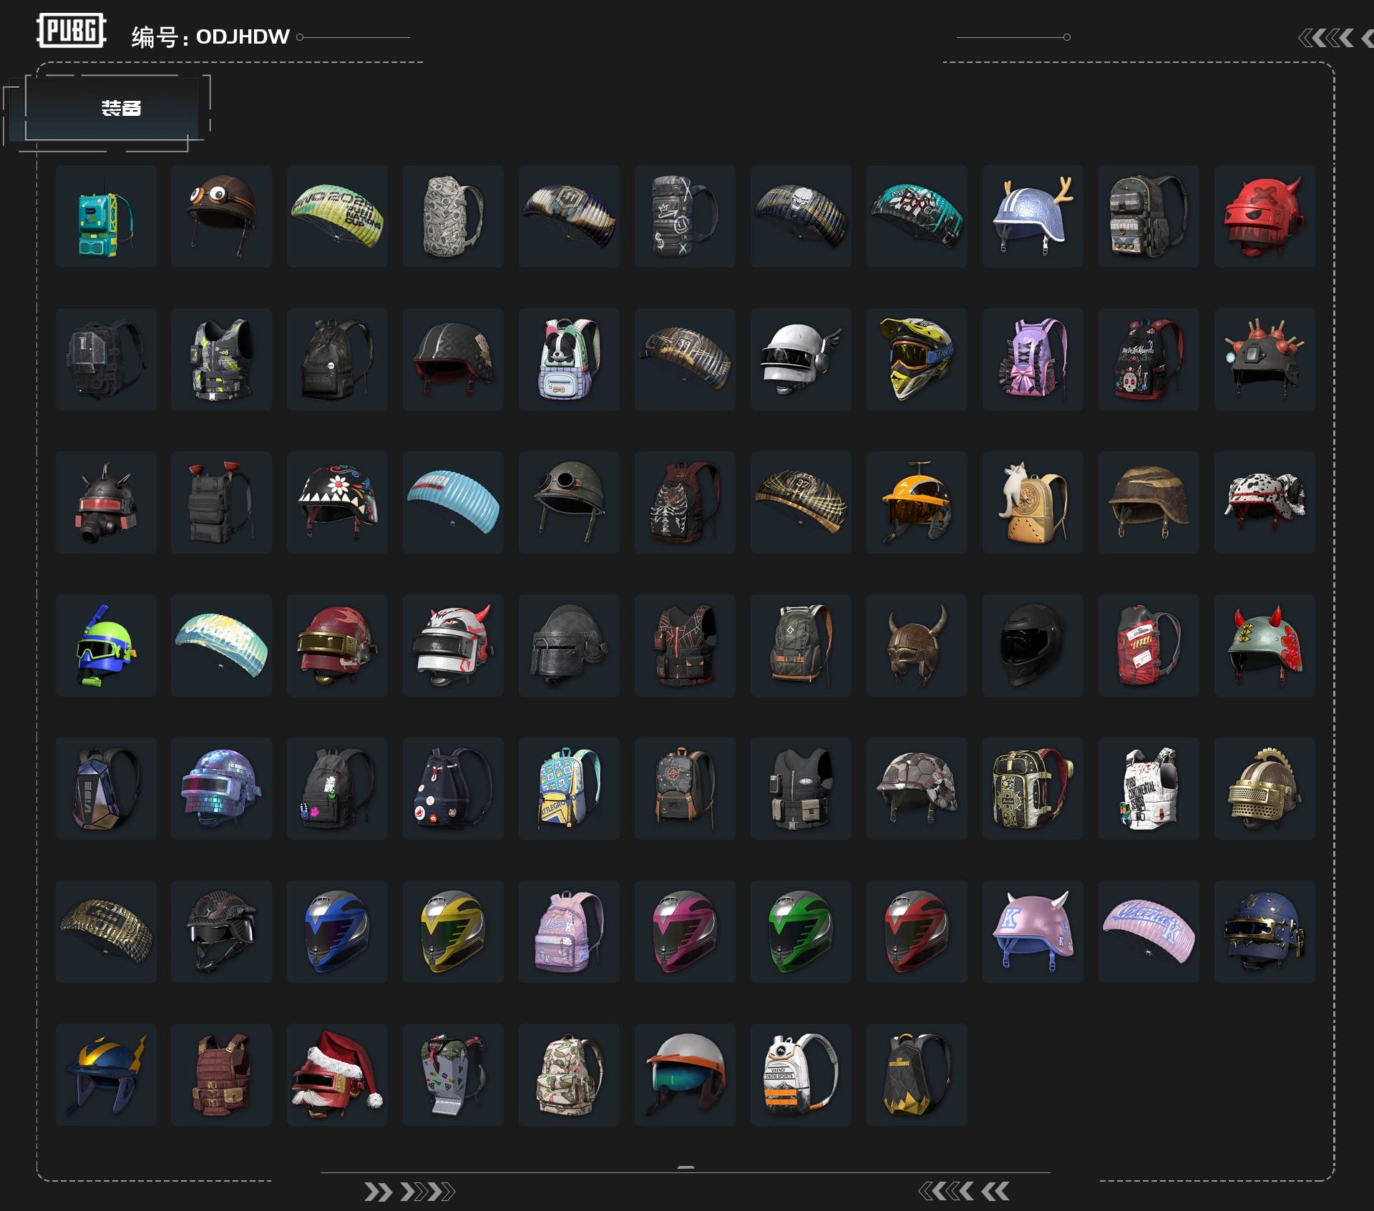1374x1211 pixels.
Task: Select the white helmet with orange visor brim
Action: (x=686, y=1074)
